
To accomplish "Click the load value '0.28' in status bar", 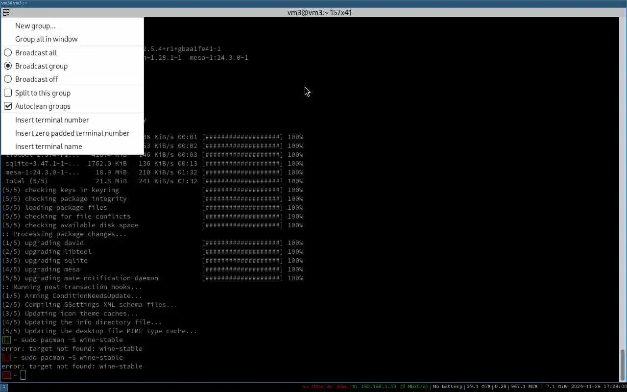I will click(501, 387).
